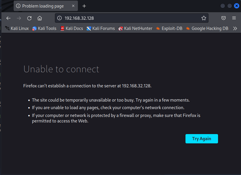Reload the current page
This screenshot has width=241, height=175.
[x=29, y=18]
